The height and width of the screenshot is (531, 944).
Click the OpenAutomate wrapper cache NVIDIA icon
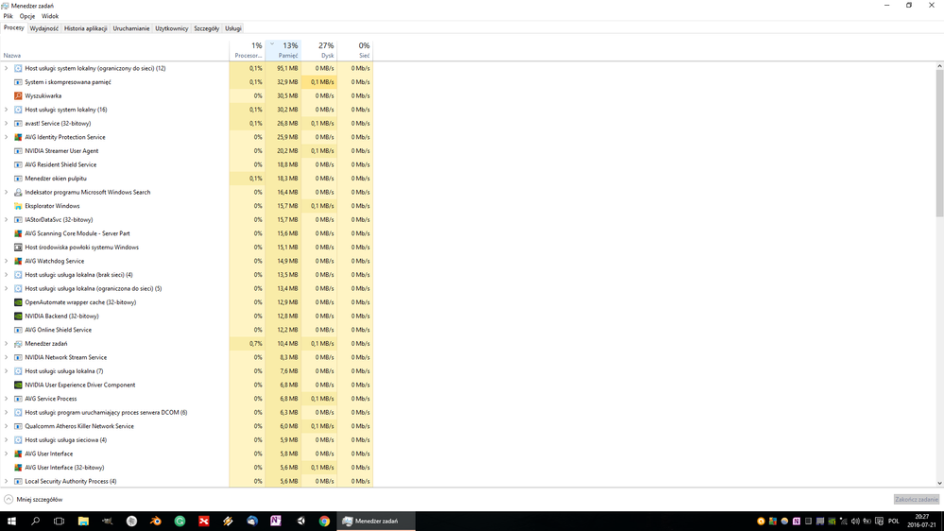(x=18, y=302)
